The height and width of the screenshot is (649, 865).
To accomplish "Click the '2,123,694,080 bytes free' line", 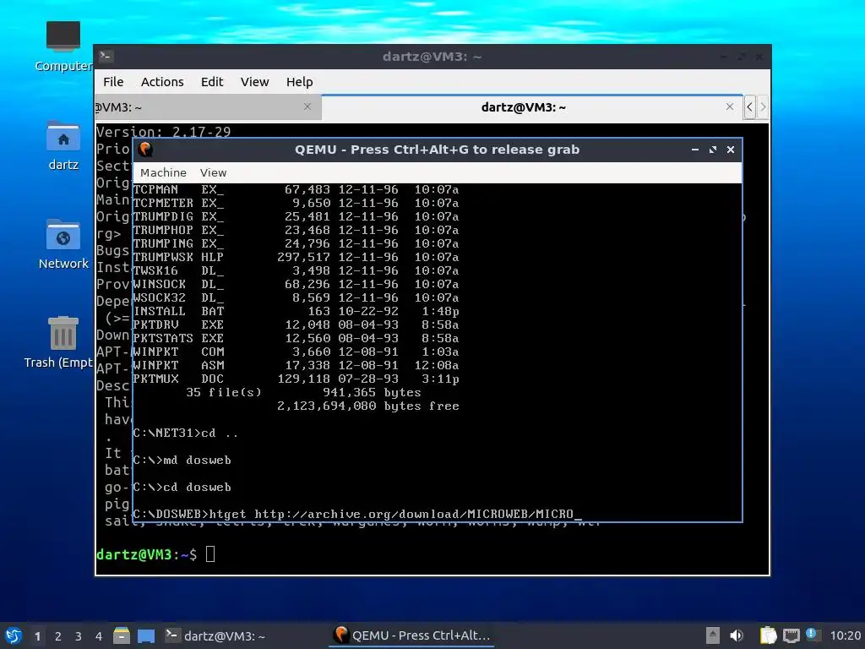I will pyautogui.click(x=368, y=406).
